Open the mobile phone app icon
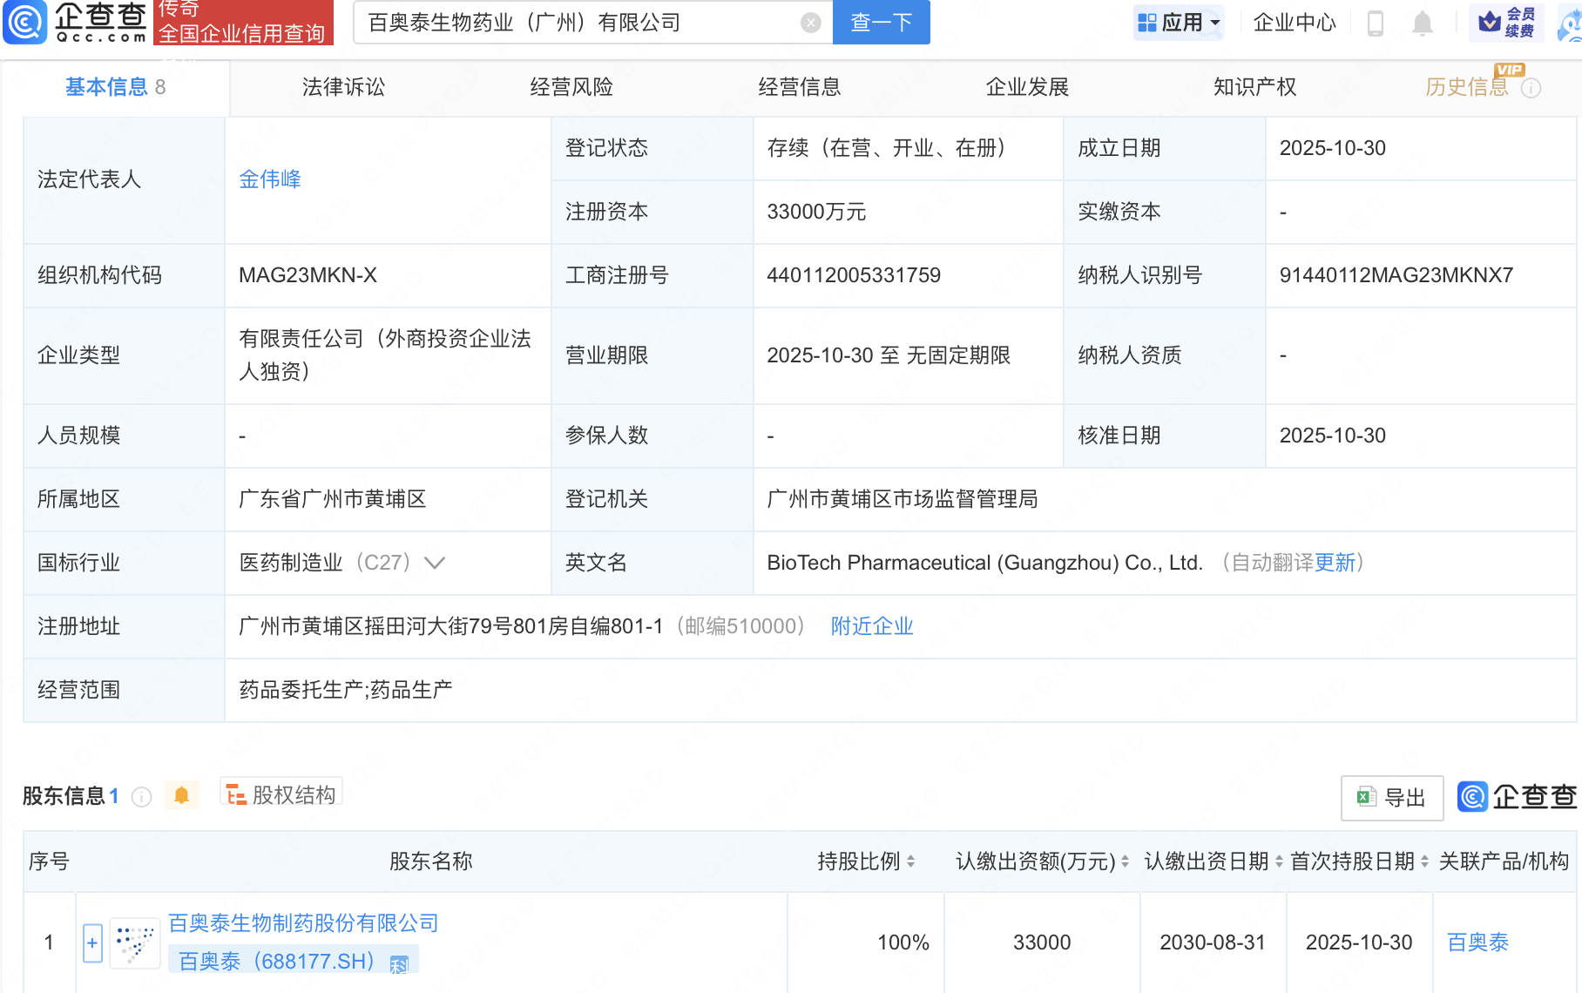This screenshot has width=1582, height=993. [x=1376, y=24]
